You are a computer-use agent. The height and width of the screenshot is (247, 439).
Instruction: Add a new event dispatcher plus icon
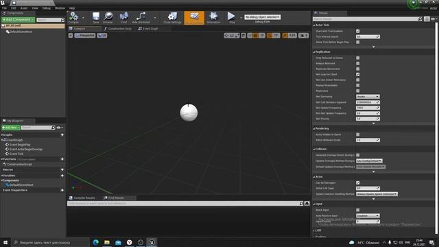pyautogui.click(x=62, y=190)
